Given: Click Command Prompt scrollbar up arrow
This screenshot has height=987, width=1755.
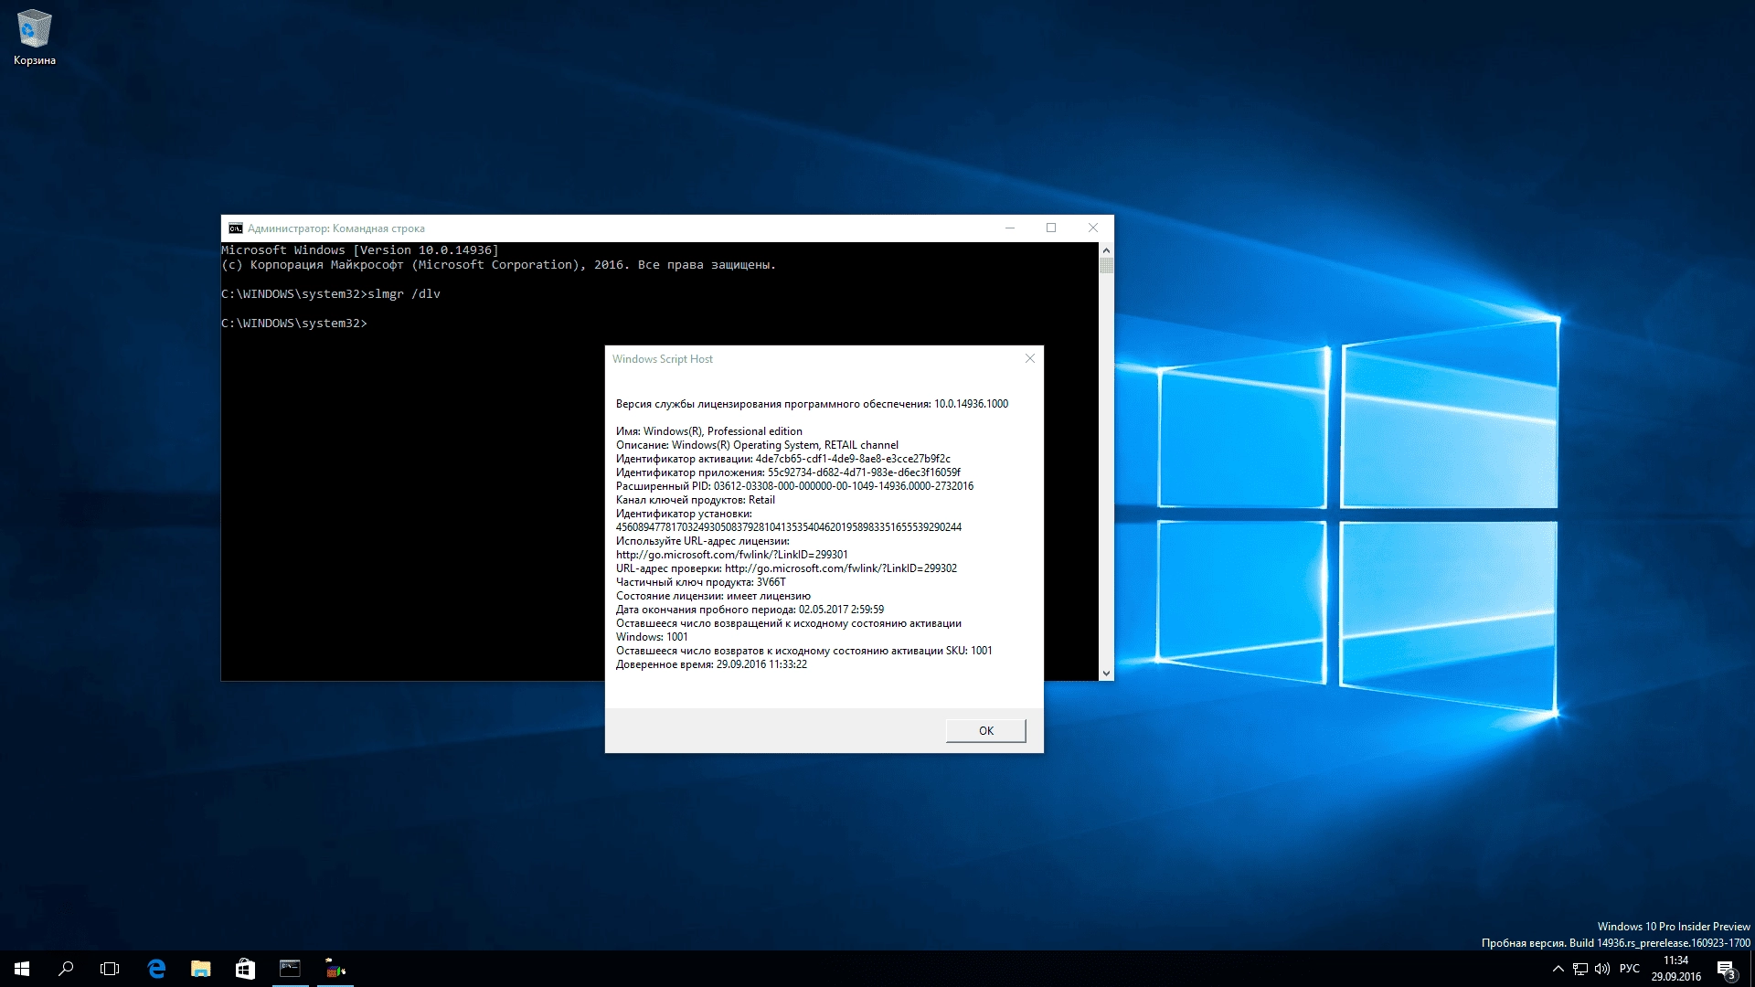Looking at the screenshot, I should pos(1106,249).
